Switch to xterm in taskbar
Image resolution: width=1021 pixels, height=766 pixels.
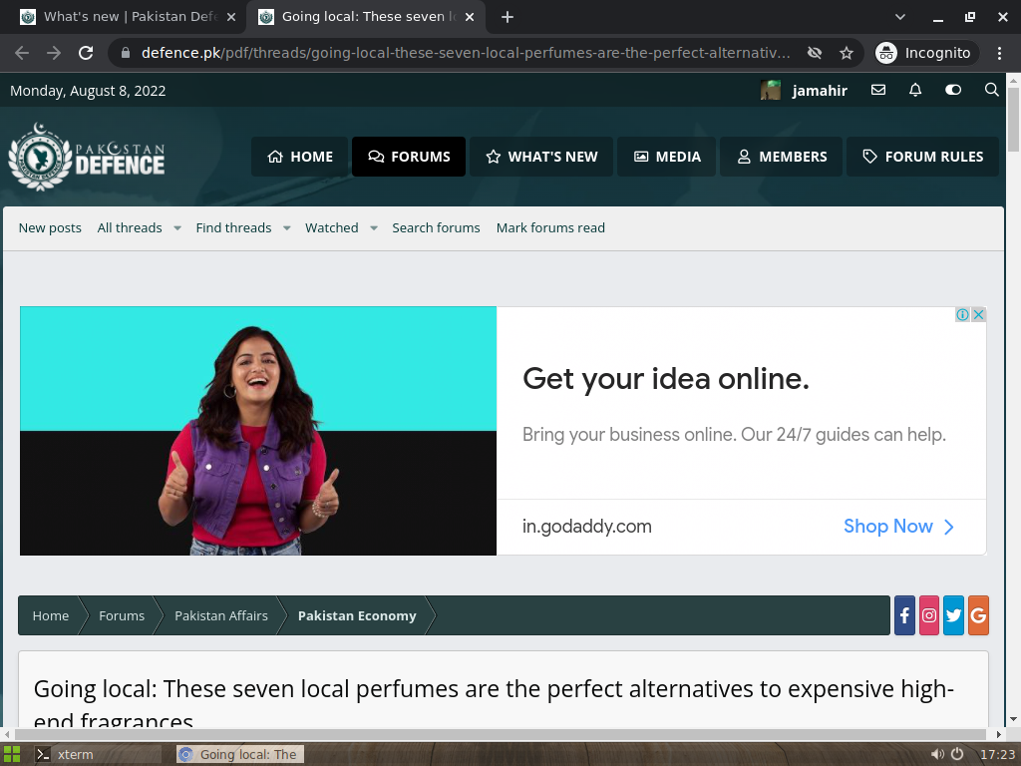click(97, 754)
